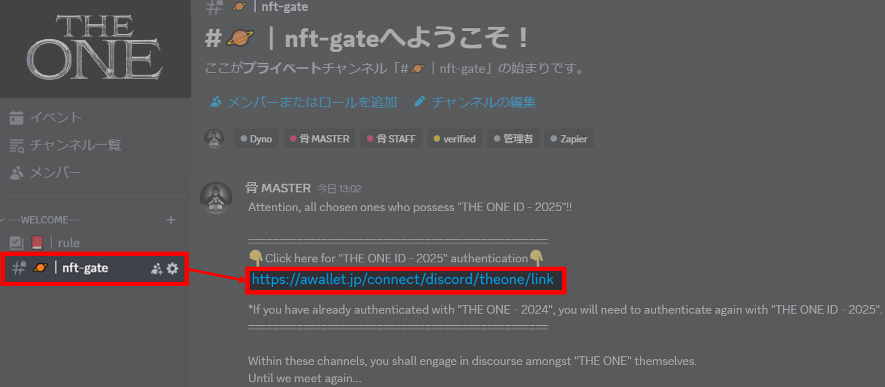Click the verified role chip

click(x=455, y=139)
